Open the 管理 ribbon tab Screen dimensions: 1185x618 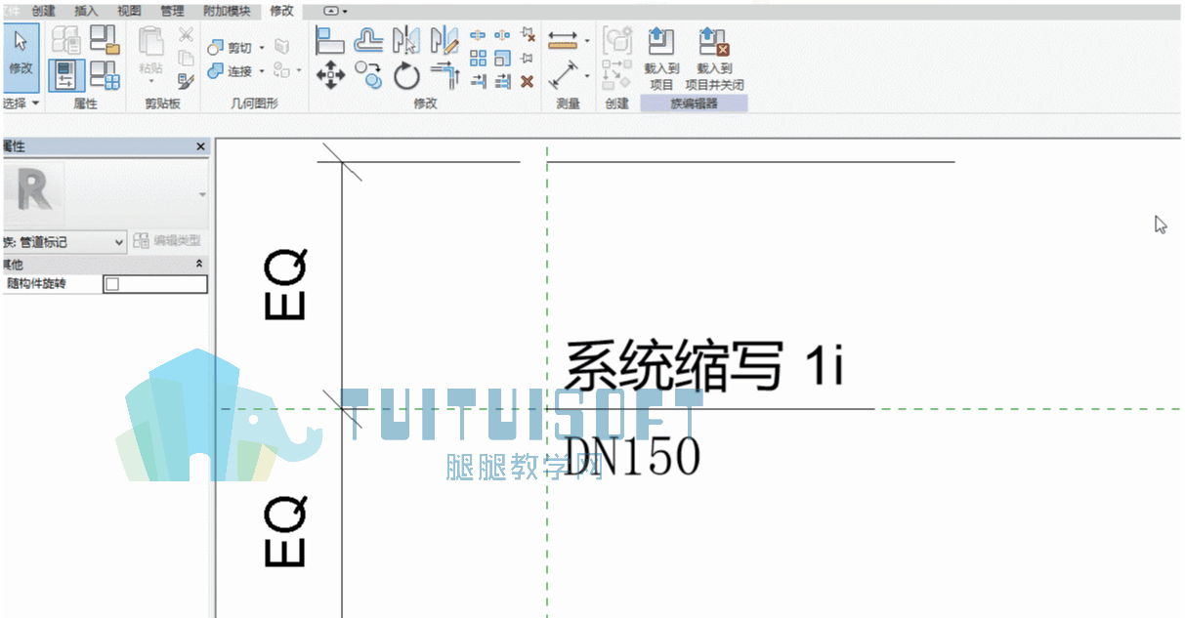pos(172,11)
